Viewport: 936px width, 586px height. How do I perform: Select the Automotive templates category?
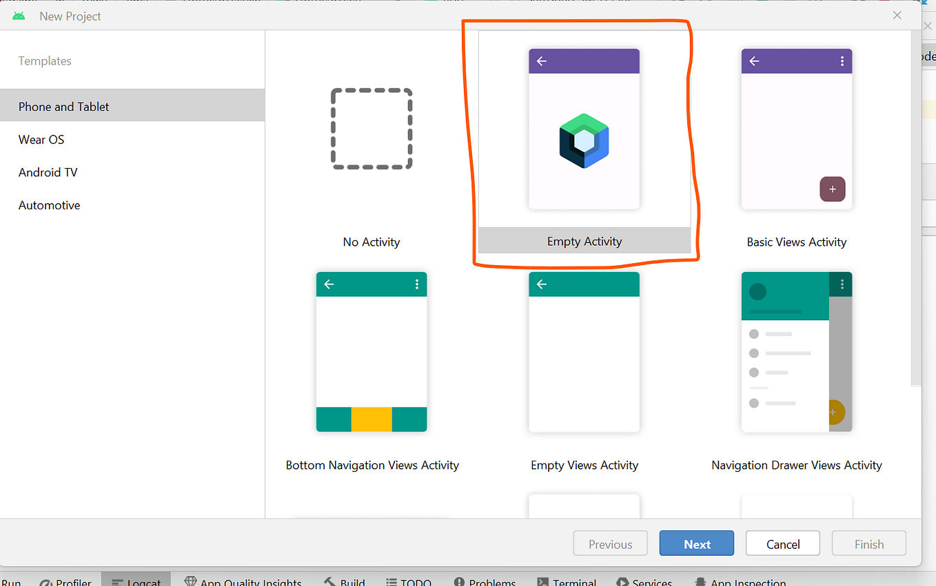(x=49, y=205)
